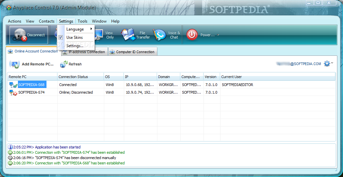Sort by Current User column header
343x177 pixels.
(x=278, y=77)
